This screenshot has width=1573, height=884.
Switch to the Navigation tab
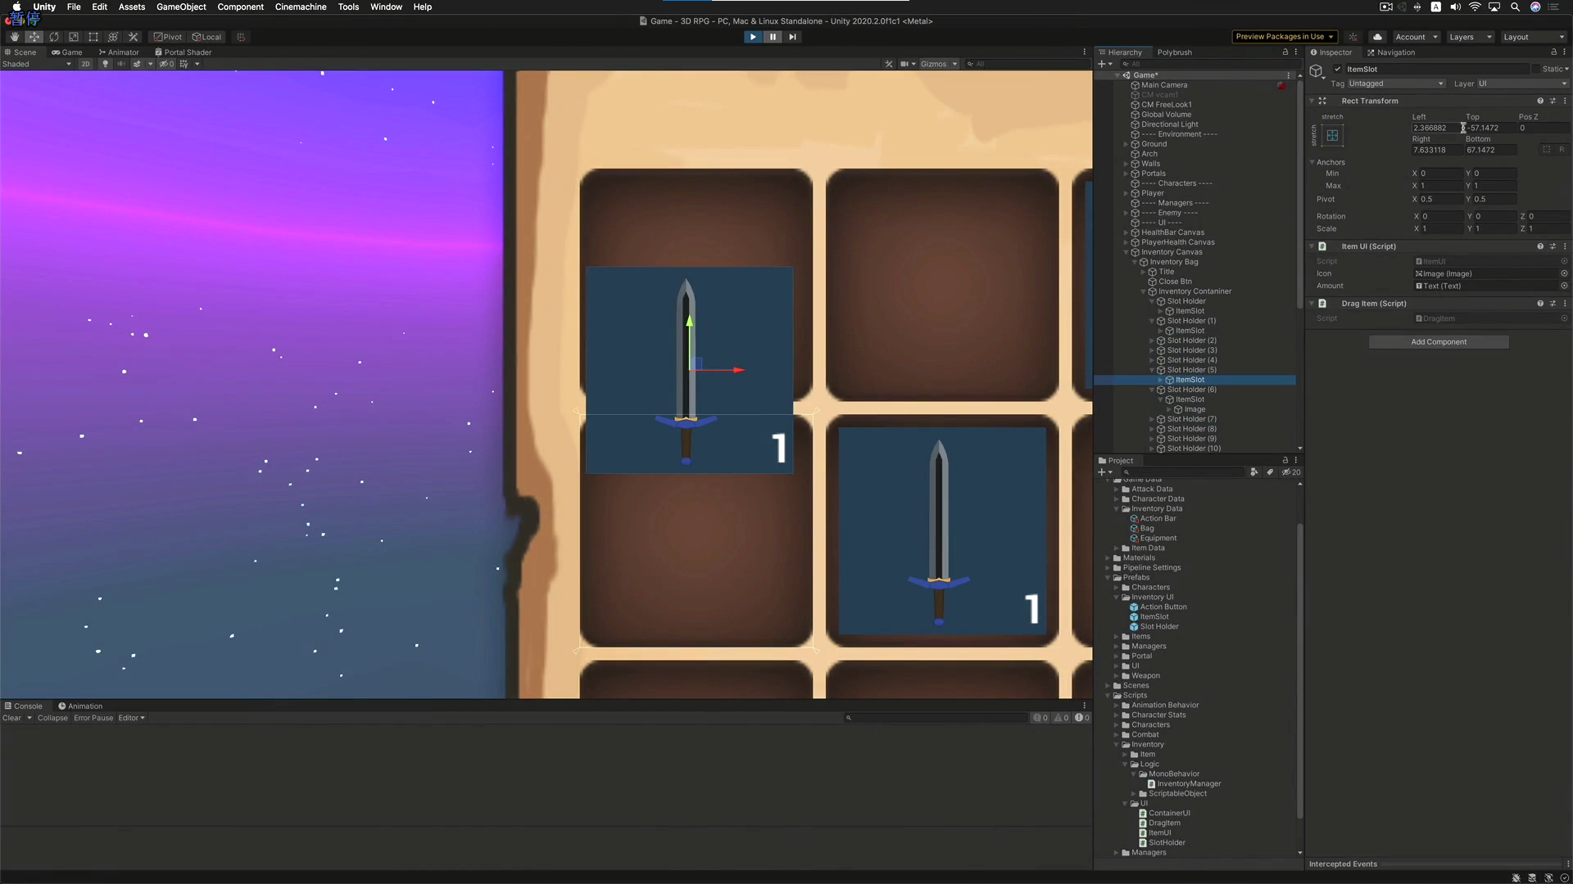[1391, 52]
